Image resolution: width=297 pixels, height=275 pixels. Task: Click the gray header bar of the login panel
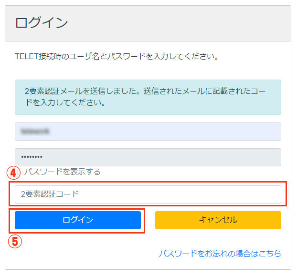point(148,23)
